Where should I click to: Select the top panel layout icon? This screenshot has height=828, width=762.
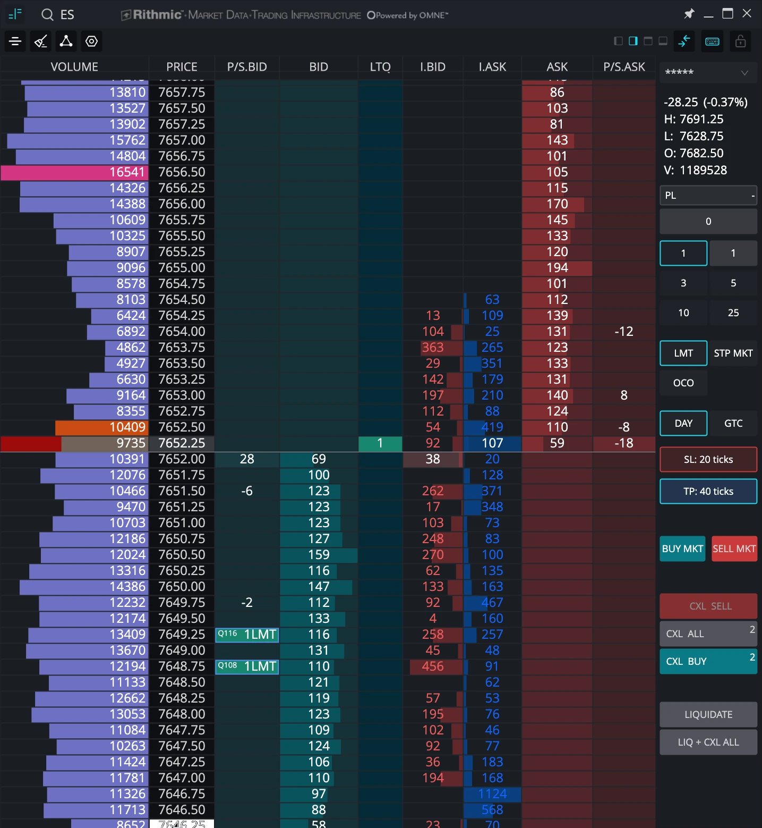[648, 41]
